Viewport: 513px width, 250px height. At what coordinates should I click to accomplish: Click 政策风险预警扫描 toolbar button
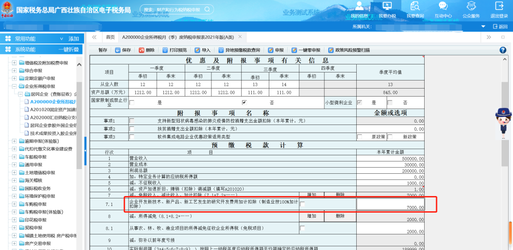(x=349, y=50)
